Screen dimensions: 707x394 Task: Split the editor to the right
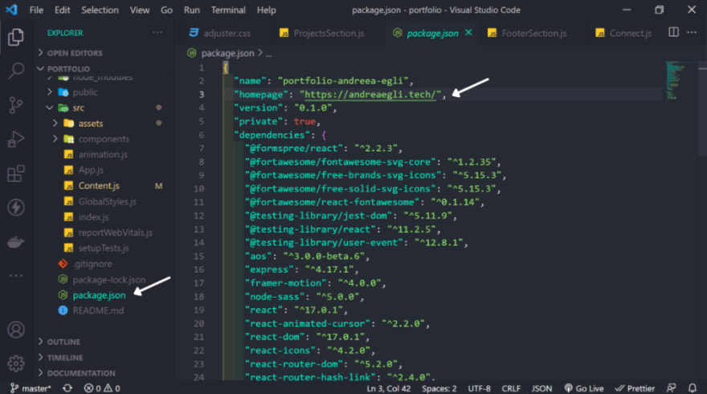tap(673, 32)
